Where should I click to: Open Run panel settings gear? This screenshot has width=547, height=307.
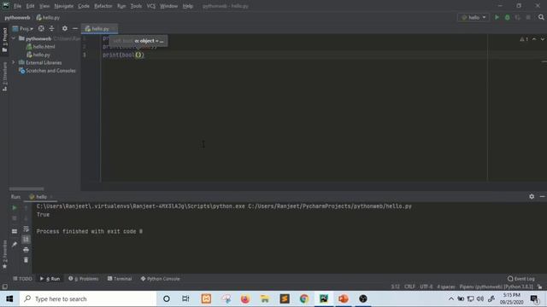pyautogui.click(x=532, y=197)
